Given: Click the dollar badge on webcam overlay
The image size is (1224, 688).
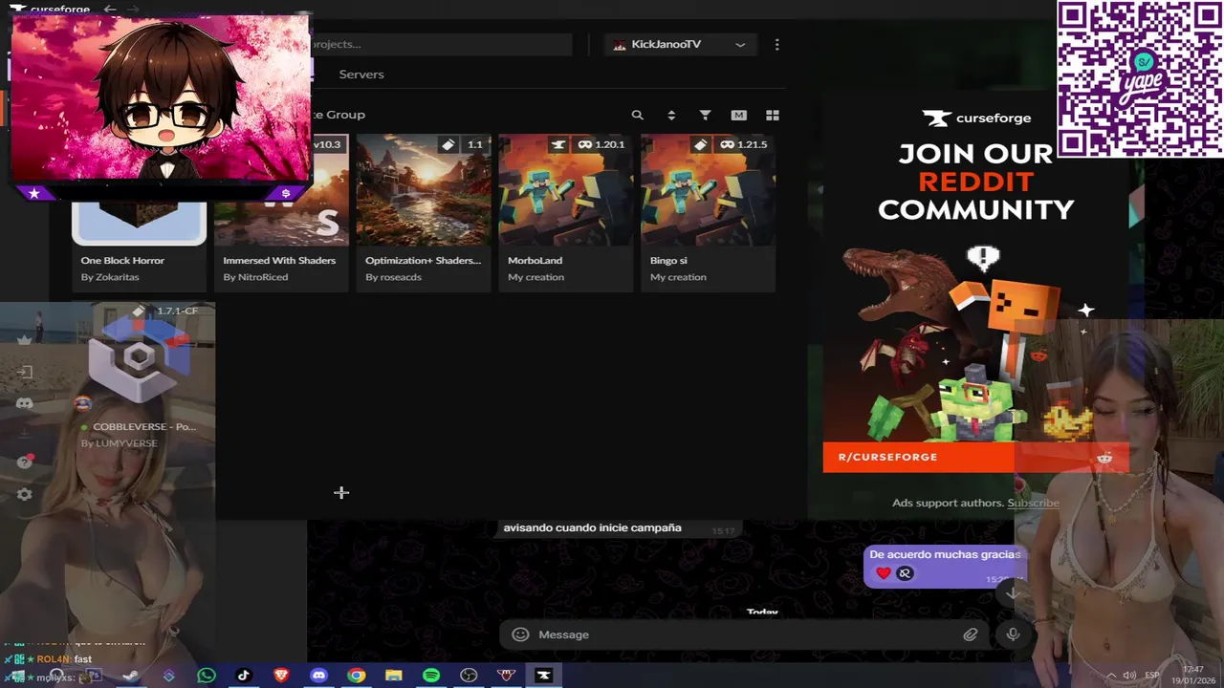Looking at the screenshot, I should [x=285, y=193].
